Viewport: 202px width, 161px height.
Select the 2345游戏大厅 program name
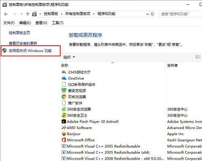(79, 72)
